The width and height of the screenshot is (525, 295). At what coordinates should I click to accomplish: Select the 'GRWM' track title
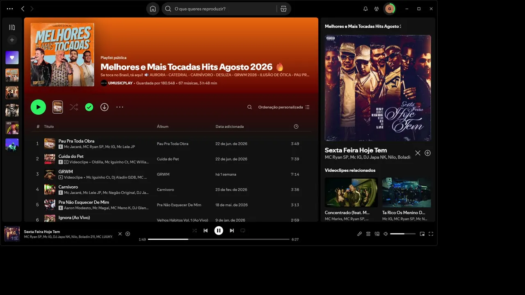[x=66, y=172]
